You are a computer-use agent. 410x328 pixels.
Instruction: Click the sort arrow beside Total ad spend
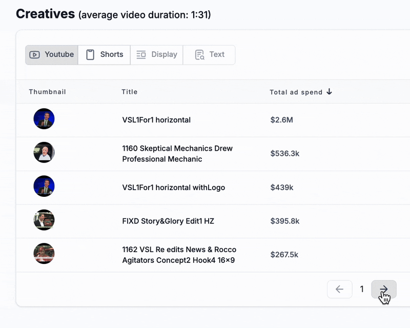point(329,92)
